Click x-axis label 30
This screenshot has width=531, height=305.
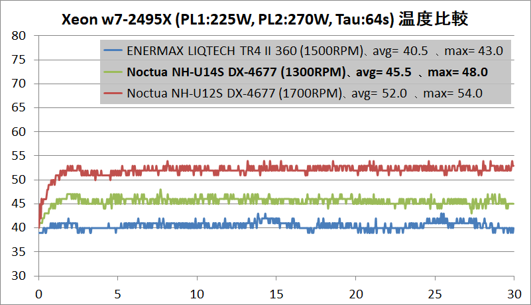(x=514, y=294)
